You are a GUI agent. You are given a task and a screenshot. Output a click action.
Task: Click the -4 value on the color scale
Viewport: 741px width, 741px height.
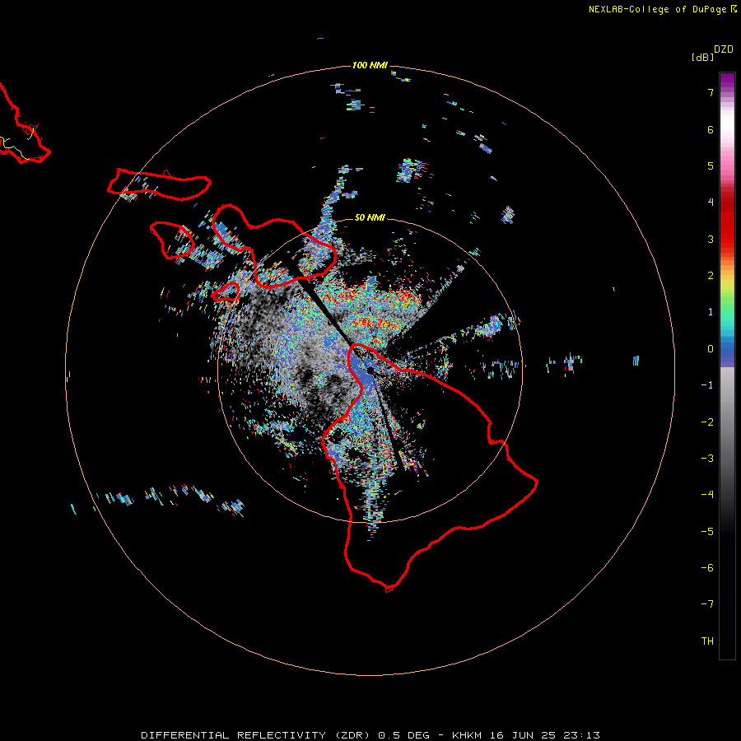coord(707,495)
